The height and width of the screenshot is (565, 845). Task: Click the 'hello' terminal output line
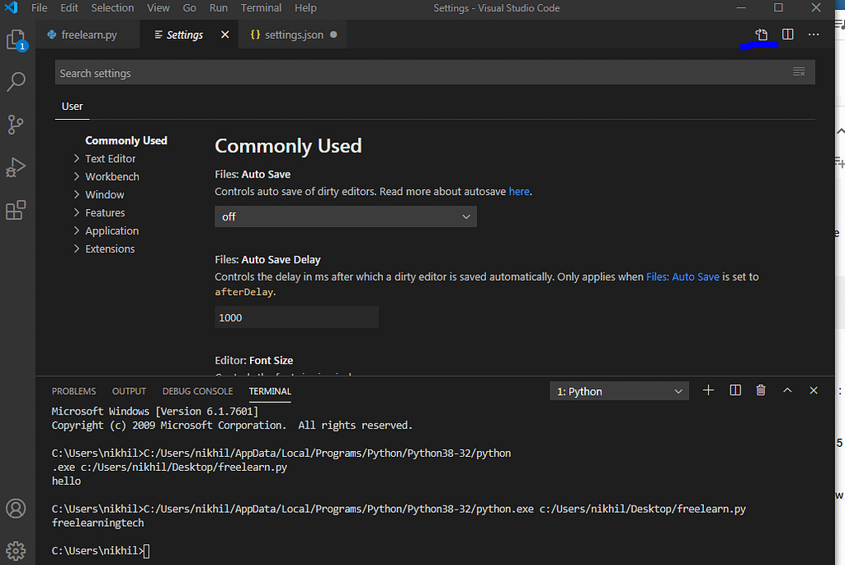tap(66, 481)
